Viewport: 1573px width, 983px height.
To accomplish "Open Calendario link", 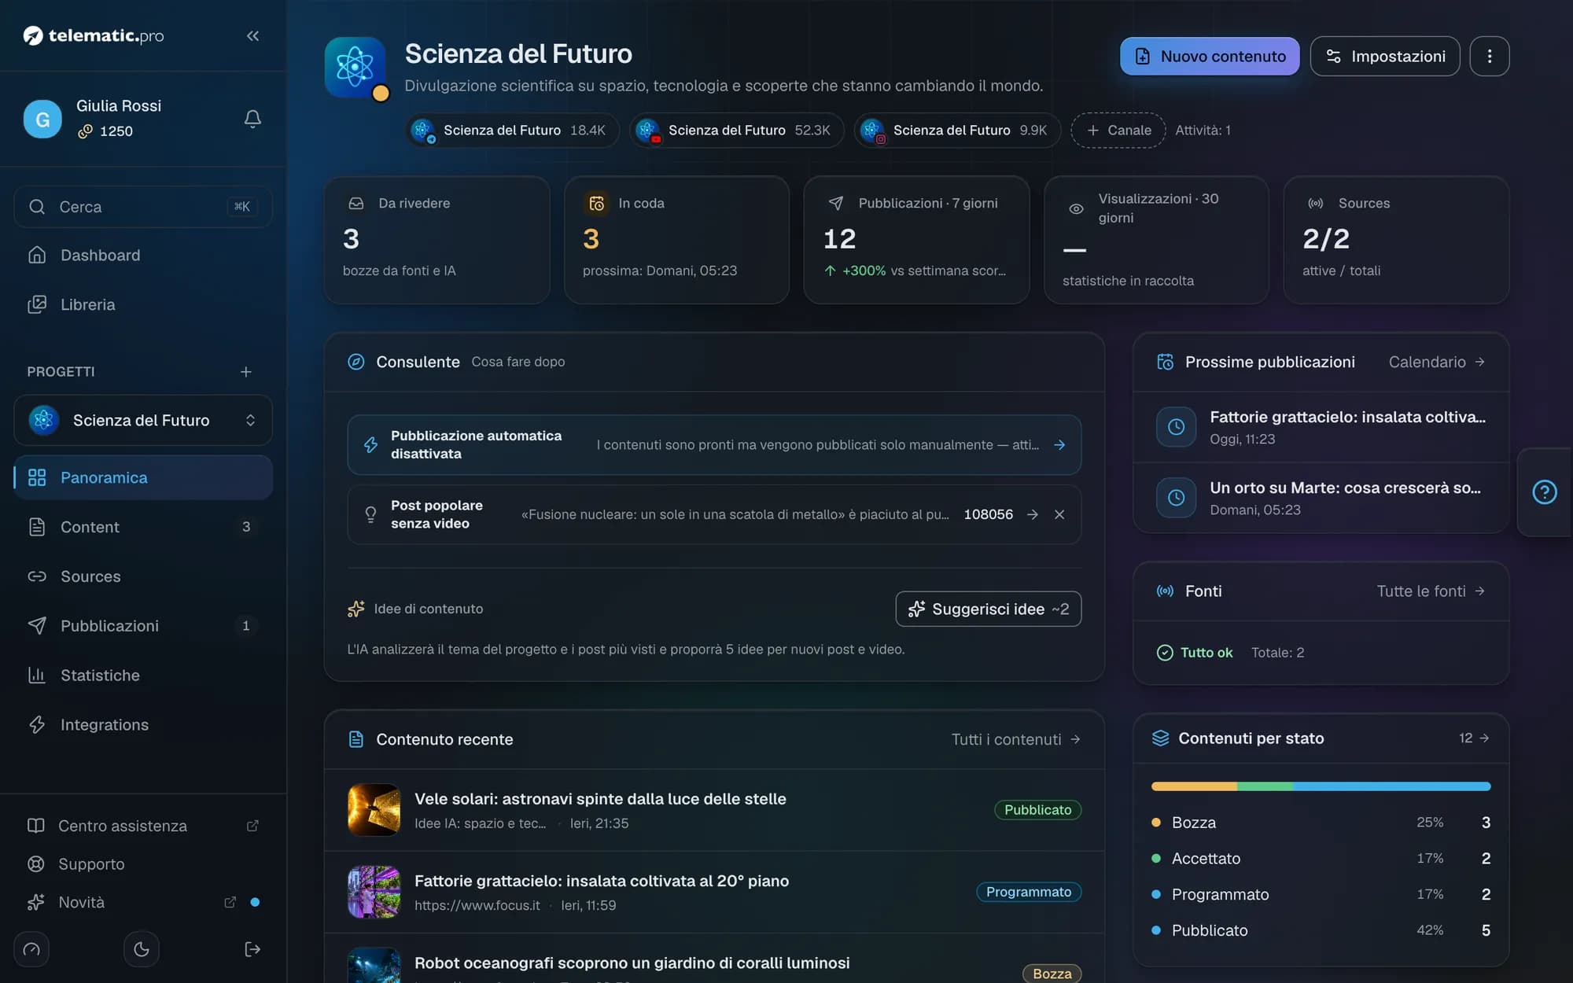I will click(1437, 362).
